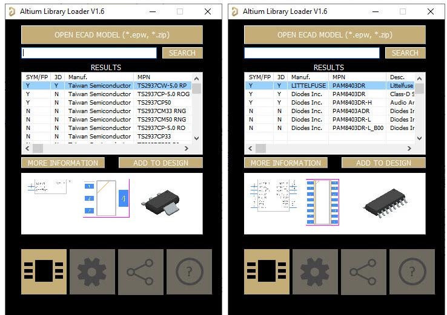The height and width of the screenshot is (315, 447).
Task: Click scroll-left arrow of right results list
Action: [250, 148]
